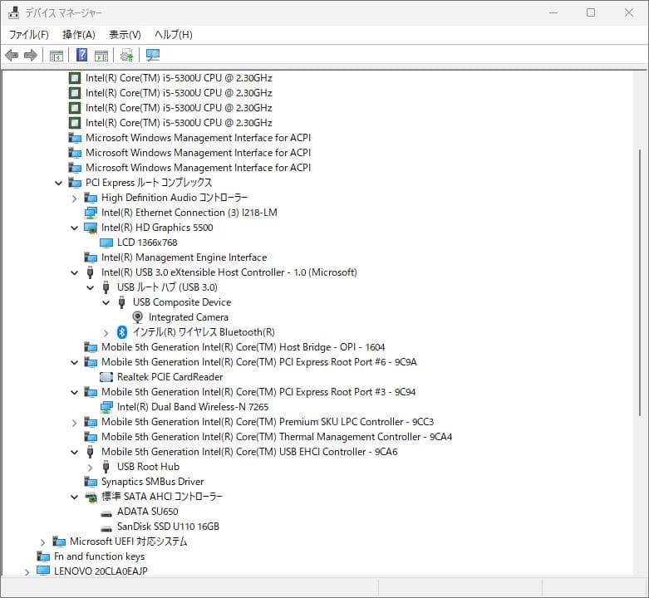649x598 pixels.
Task: Click the computer icon of LENOVO 20CLA0EAJP
Action: 42,571
